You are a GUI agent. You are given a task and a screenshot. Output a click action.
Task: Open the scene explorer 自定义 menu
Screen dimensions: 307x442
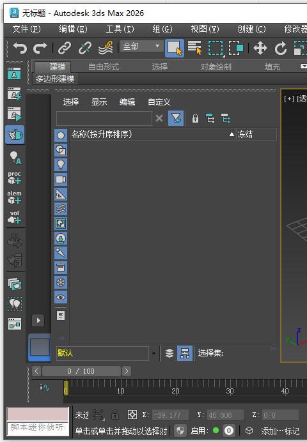(159, 102)
